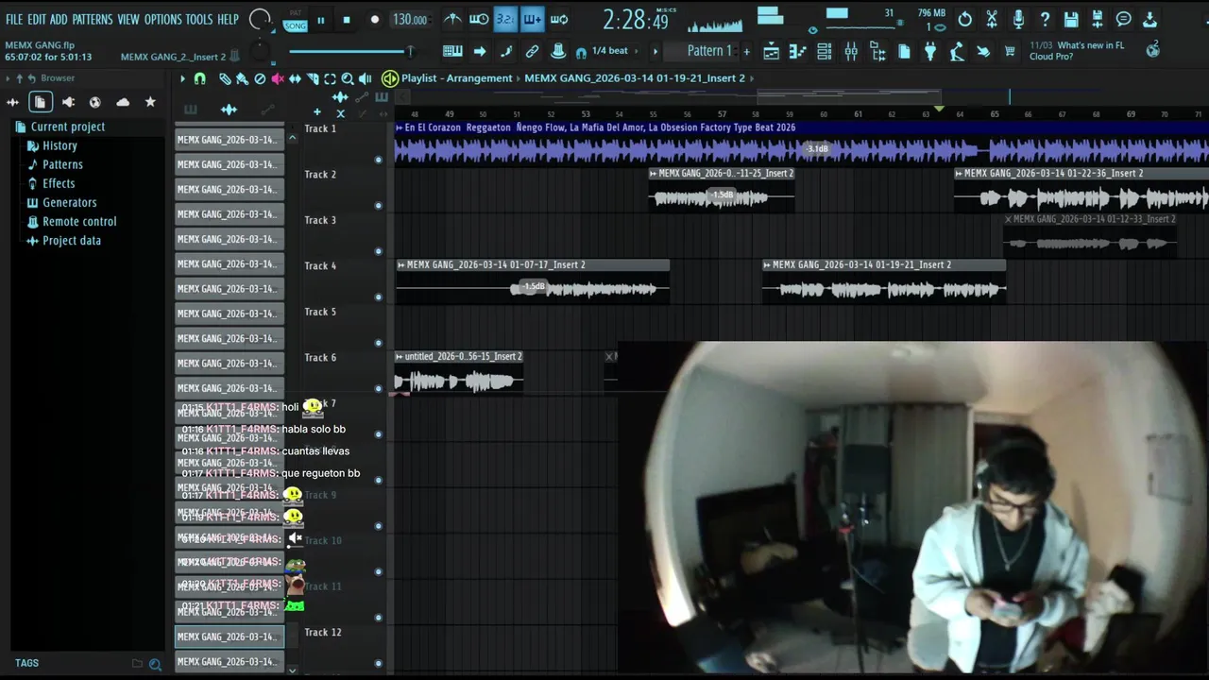Click the record button
This screenshot has width=1209, height=680.
tap(374, 20)
